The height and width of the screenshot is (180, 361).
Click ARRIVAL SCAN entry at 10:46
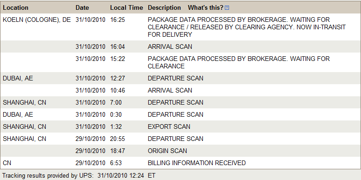pos(170,90)
